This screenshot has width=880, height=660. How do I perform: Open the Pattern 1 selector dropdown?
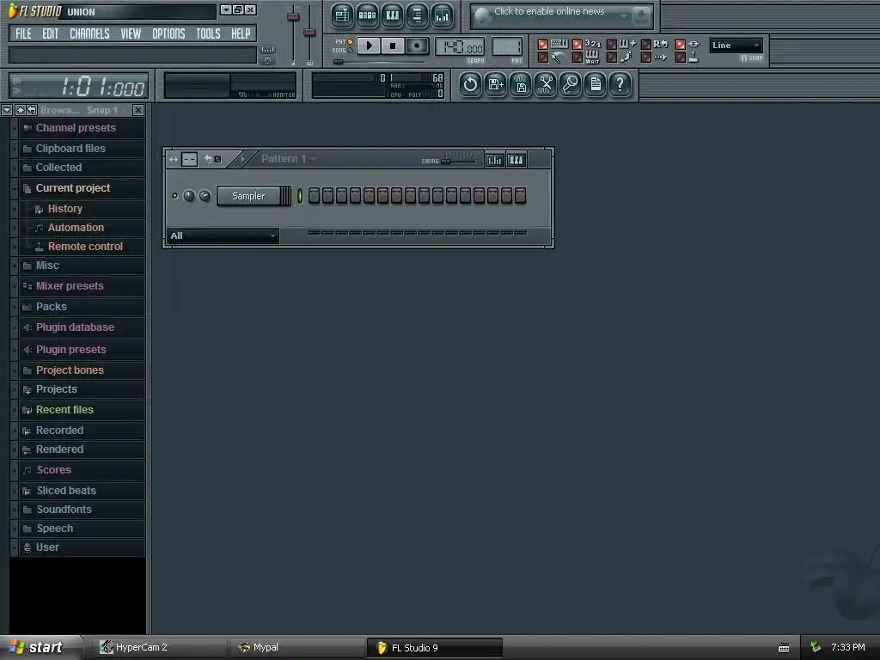pyautogui.click(x=288, y=159)
